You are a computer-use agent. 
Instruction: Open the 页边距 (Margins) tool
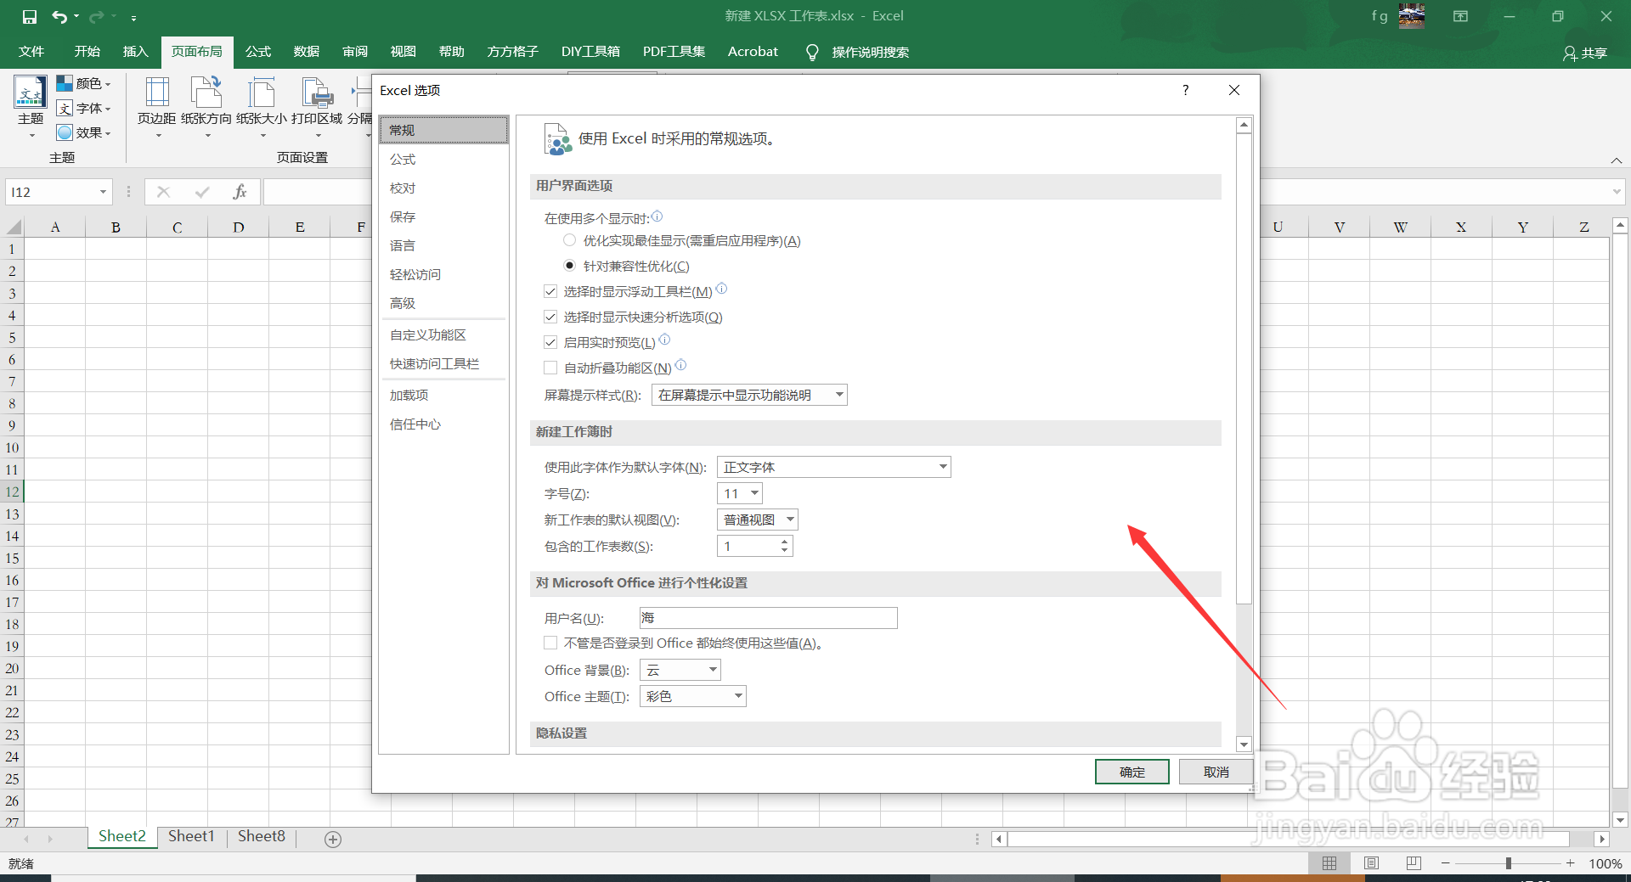(156, 102)
